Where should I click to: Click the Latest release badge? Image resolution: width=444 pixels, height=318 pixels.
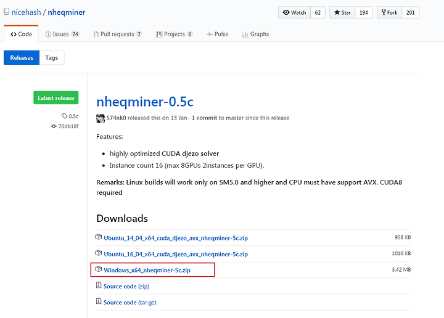(55, 97)
